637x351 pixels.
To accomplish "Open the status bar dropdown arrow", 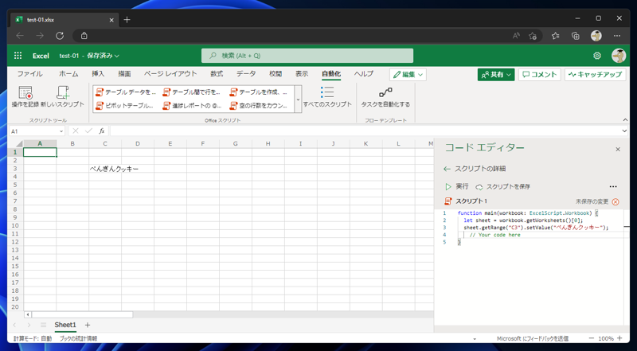I will click(x=475, y=338).
